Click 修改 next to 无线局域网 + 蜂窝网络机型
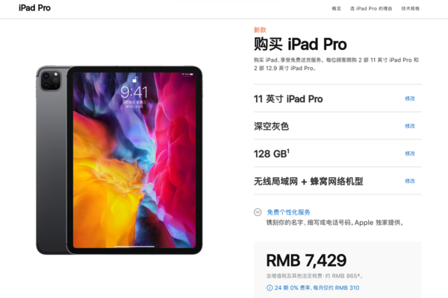Image resolution: width=448 pixels, height=298 pixels. [410, 181]
